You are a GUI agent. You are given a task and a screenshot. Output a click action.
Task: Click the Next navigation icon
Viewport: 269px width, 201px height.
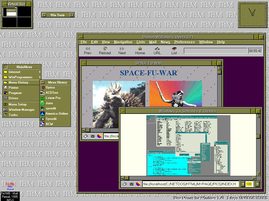pyautogui.click(x=122, y=49)
